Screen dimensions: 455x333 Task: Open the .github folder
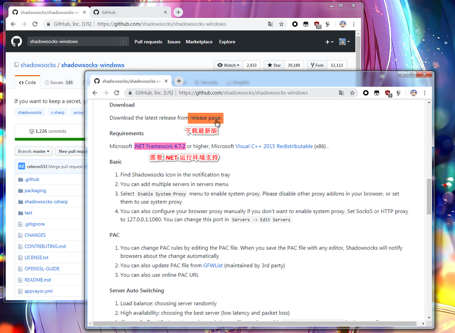[32, 179]
